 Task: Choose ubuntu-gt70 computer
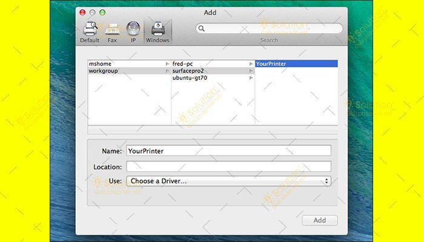[213, 78]
